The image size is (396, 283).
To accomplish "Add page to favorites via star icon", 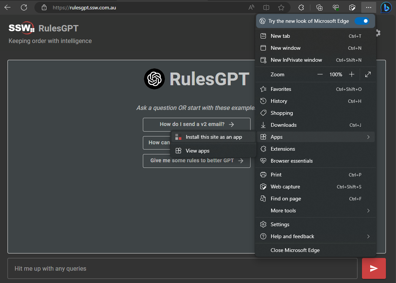I will click(281, 7).
